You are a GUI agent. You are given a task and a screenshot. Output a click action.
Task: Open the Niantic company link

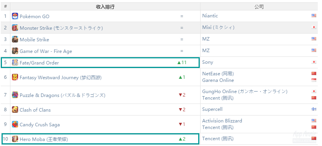tap(210, 16)
